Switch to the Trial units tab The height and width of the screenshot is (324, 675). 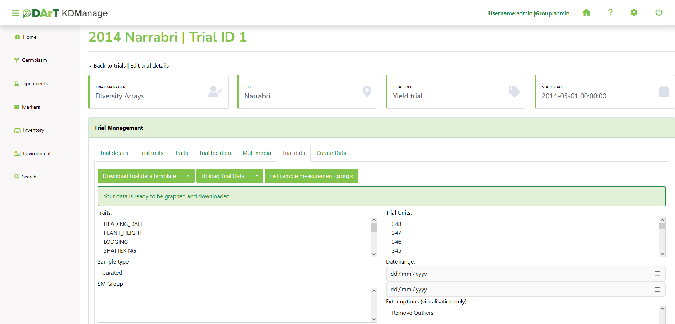[x=151, y=153]
